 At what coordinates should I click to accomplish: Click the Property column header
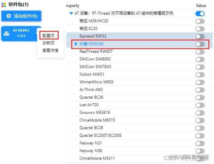(73, 6)
